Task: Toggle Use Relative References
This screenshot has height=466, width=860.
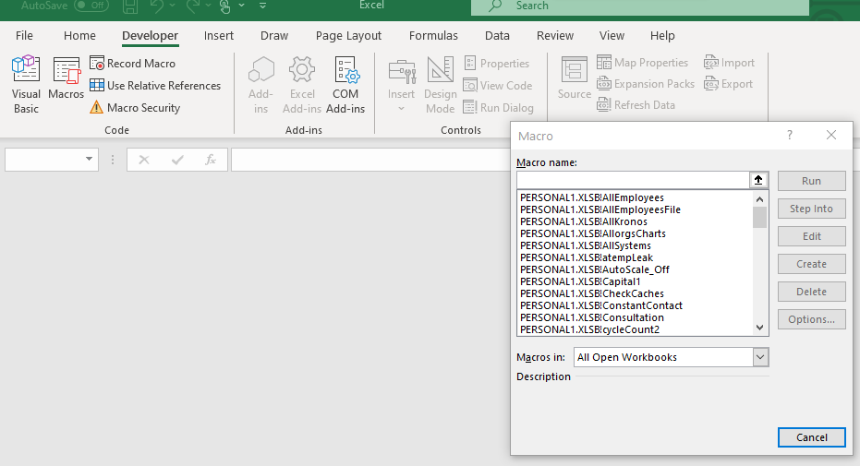Action: (155, 86)
